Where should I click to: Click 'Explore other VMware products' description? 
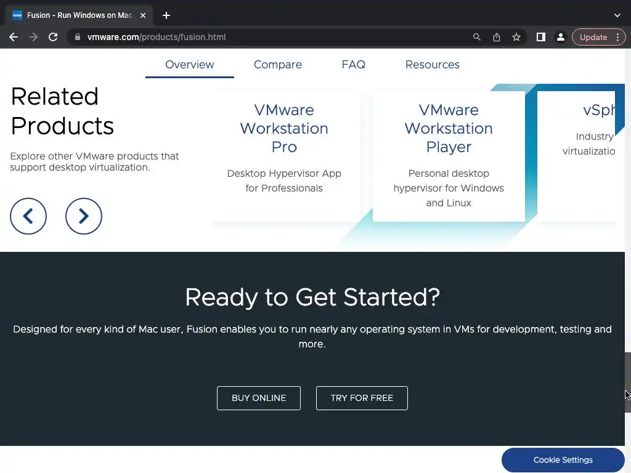point(94,162)
